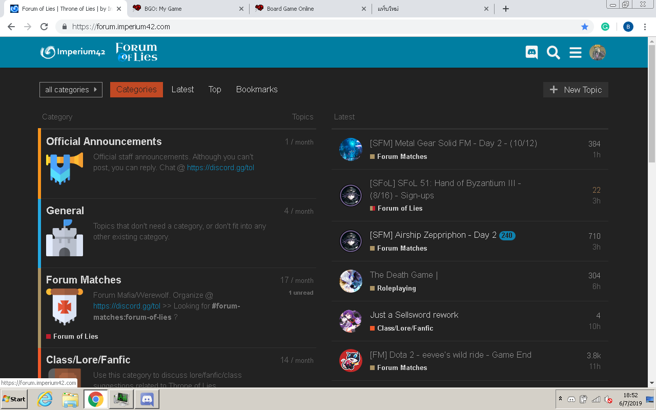
Task: Click the Forum Matches banner icon
Action: tap(65, 306)
